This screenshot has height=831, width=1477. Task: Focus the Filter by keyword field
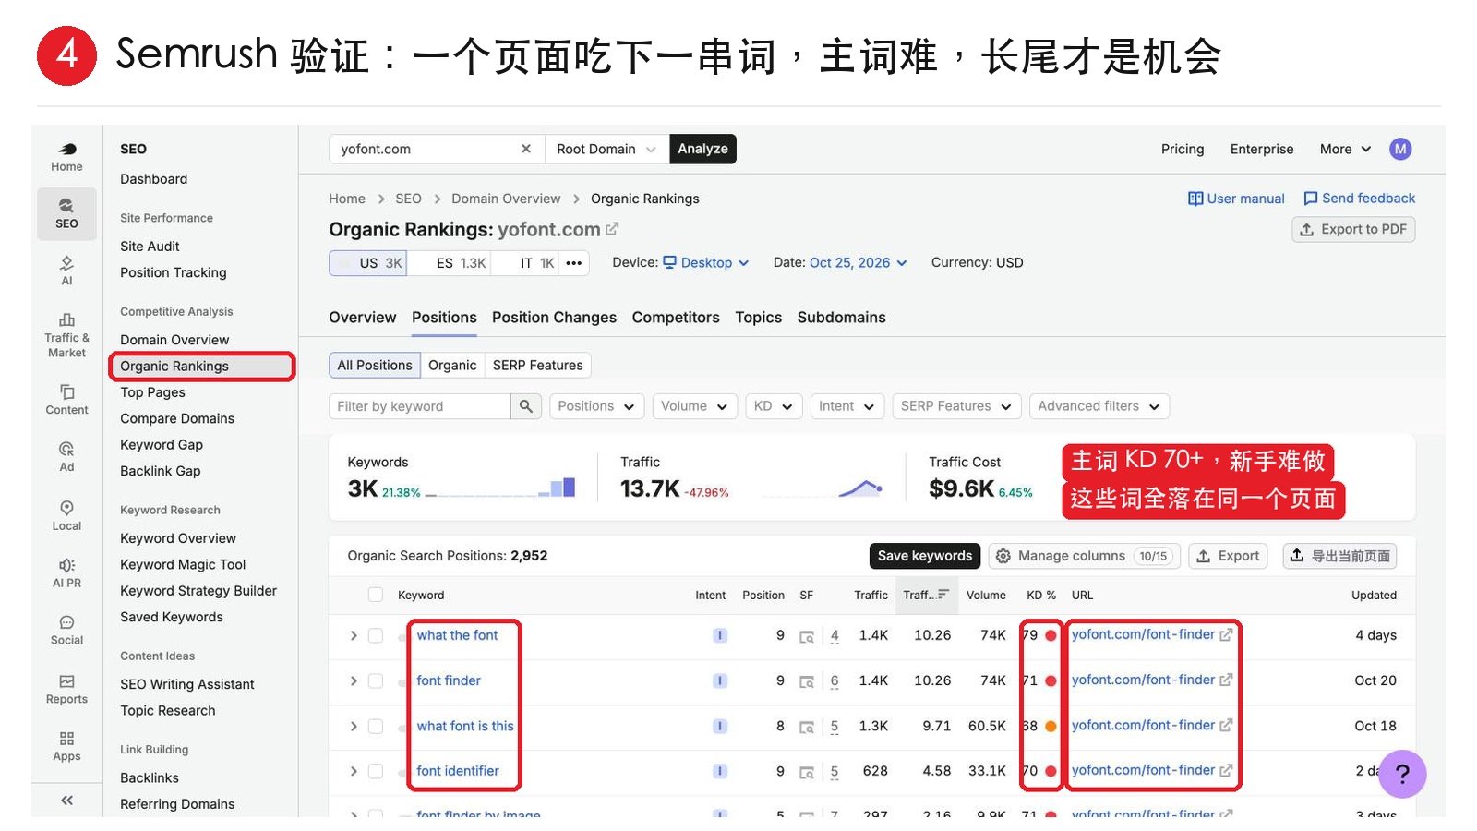[x=420, y=406]
